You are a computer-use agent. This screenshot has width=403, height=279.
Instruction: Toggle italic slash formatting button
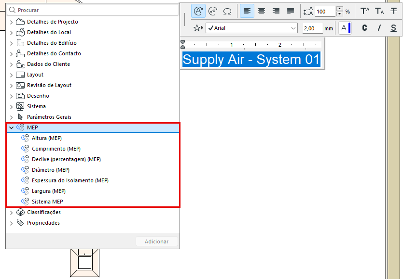(x=379, y=28)
